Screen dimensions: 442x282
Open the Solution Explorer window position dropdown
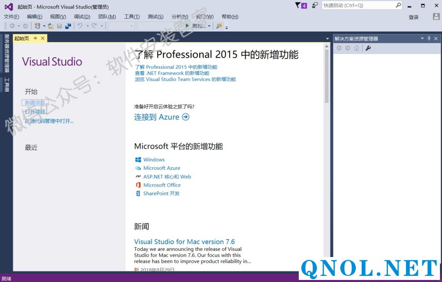pos(422,38)
